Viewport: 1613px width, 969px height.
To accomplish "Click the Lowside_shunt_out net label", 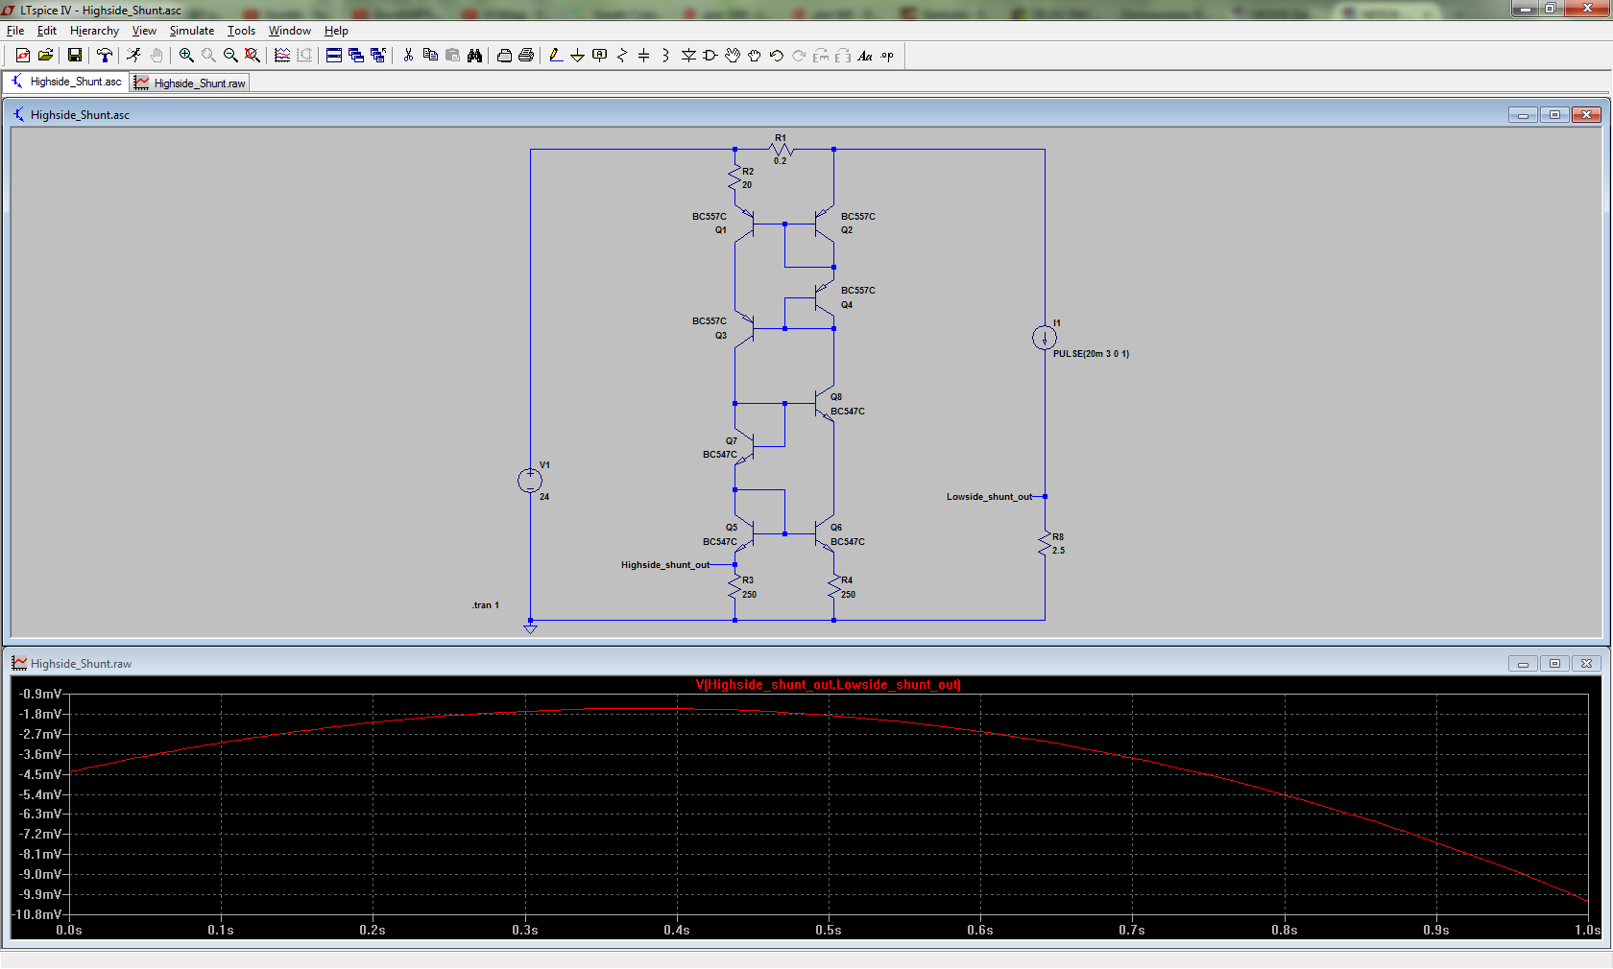I will pos(989,497).
